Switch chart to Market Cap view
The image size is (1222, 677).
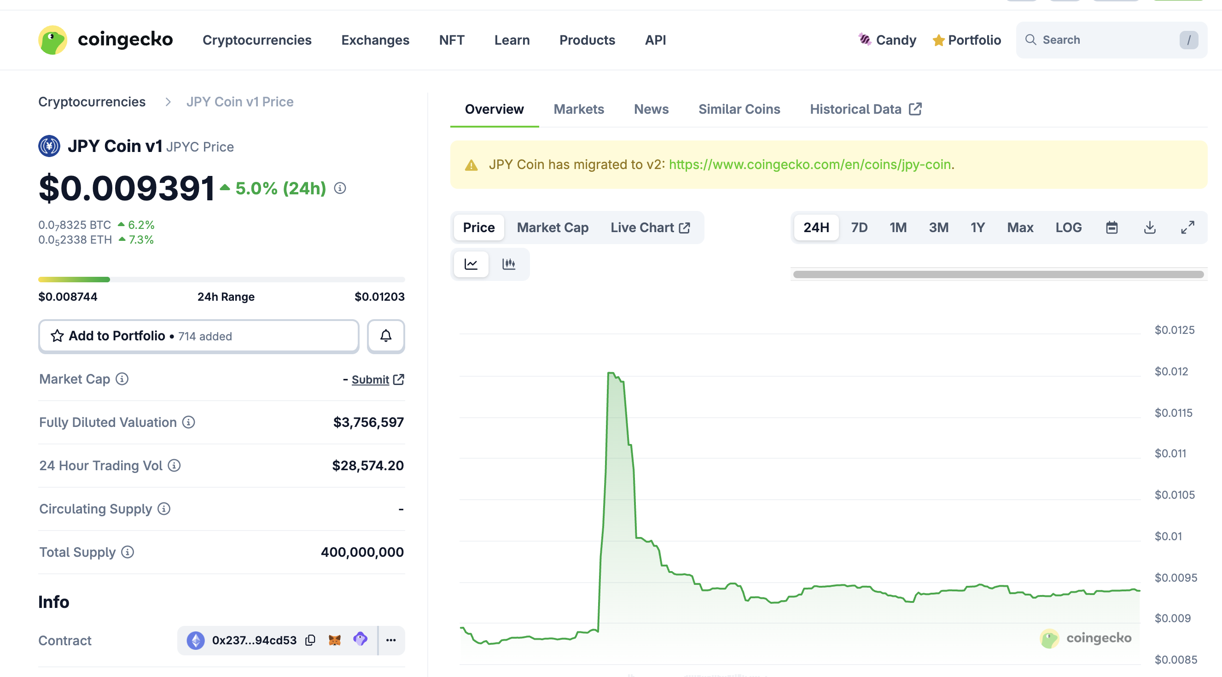point(552,227)
